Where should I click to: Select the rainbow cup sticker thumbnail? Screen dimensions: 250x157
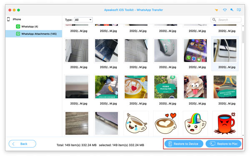pos(195,123)
